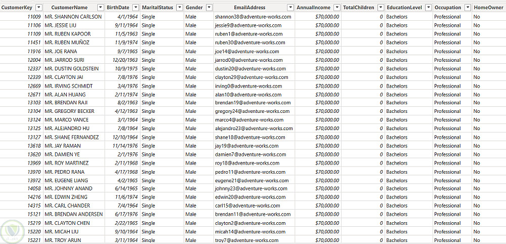The height and width of the screenshot is (244, 506).
Task: Click the cell MR. MARCO VANCE
Action: 74,120
